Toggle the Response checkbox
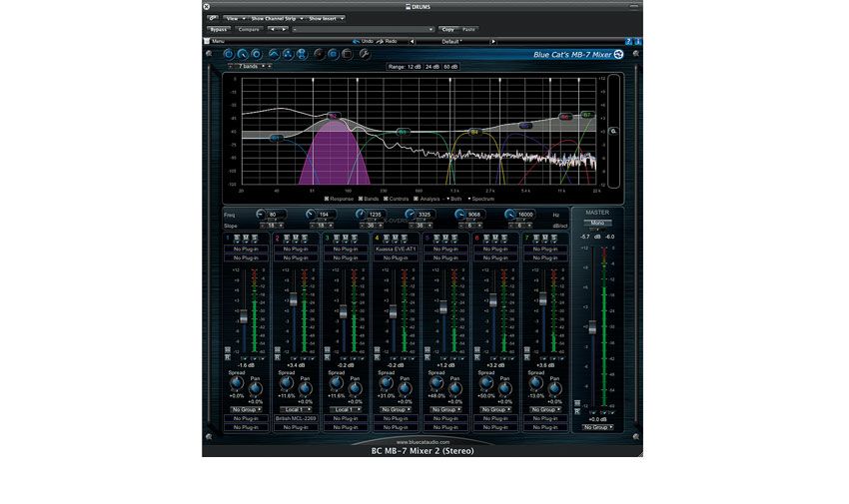Image resolution: width=849 pixels, height=504 pixels. tap(327, 199)
